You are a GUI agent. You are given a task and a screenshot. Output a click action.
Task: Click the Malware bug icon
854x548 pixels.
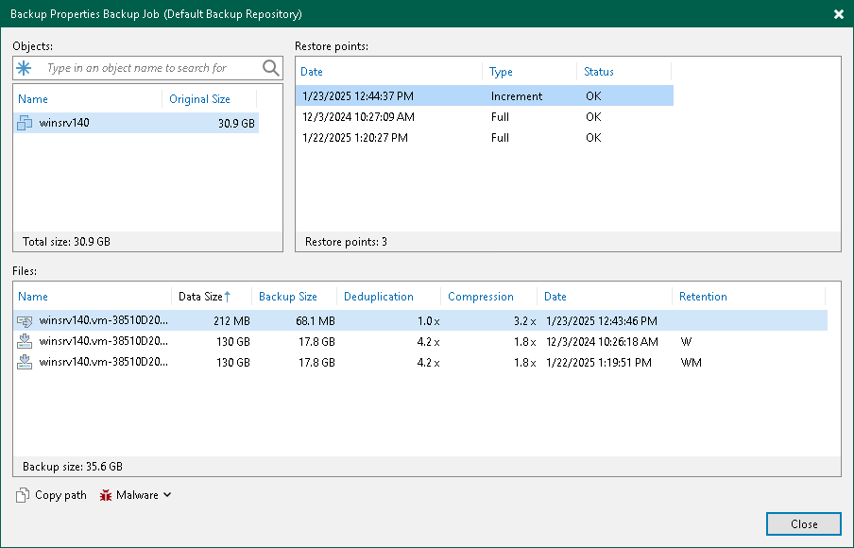tap(106, 494)
